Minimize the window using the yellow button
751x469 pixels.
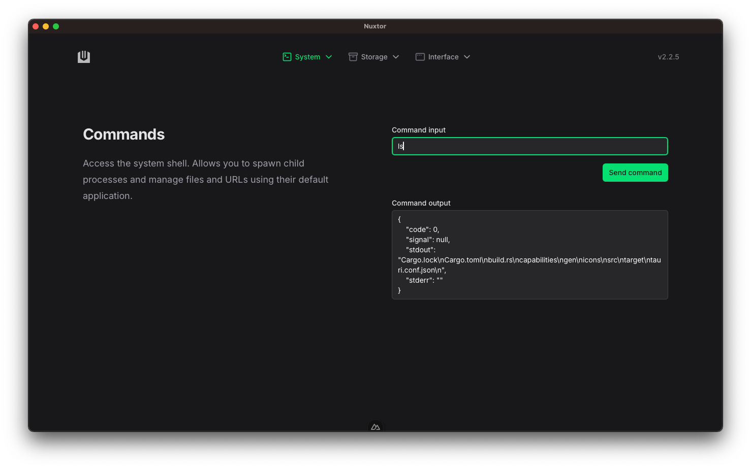(x=46, y=26)
